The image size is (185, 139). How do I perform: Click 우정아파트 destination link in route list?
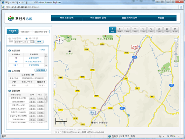pos(34,58)
